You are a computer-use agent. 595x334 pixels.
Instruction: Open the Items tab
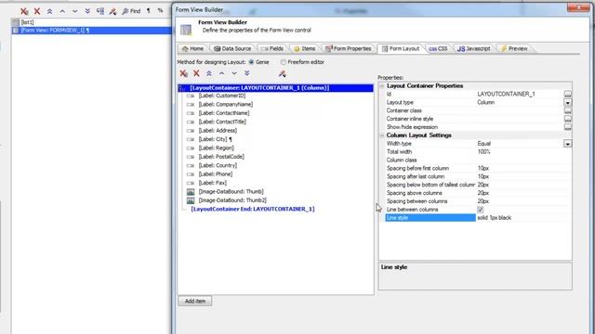(x=305, y=49)
